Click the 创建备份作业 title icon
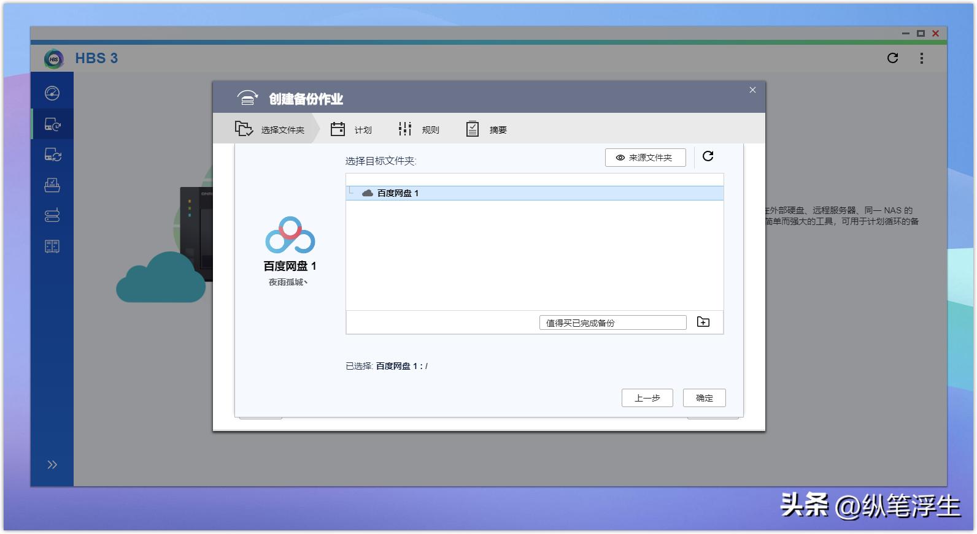The height and width of the screenshot is (534, 977). (247, 98)
